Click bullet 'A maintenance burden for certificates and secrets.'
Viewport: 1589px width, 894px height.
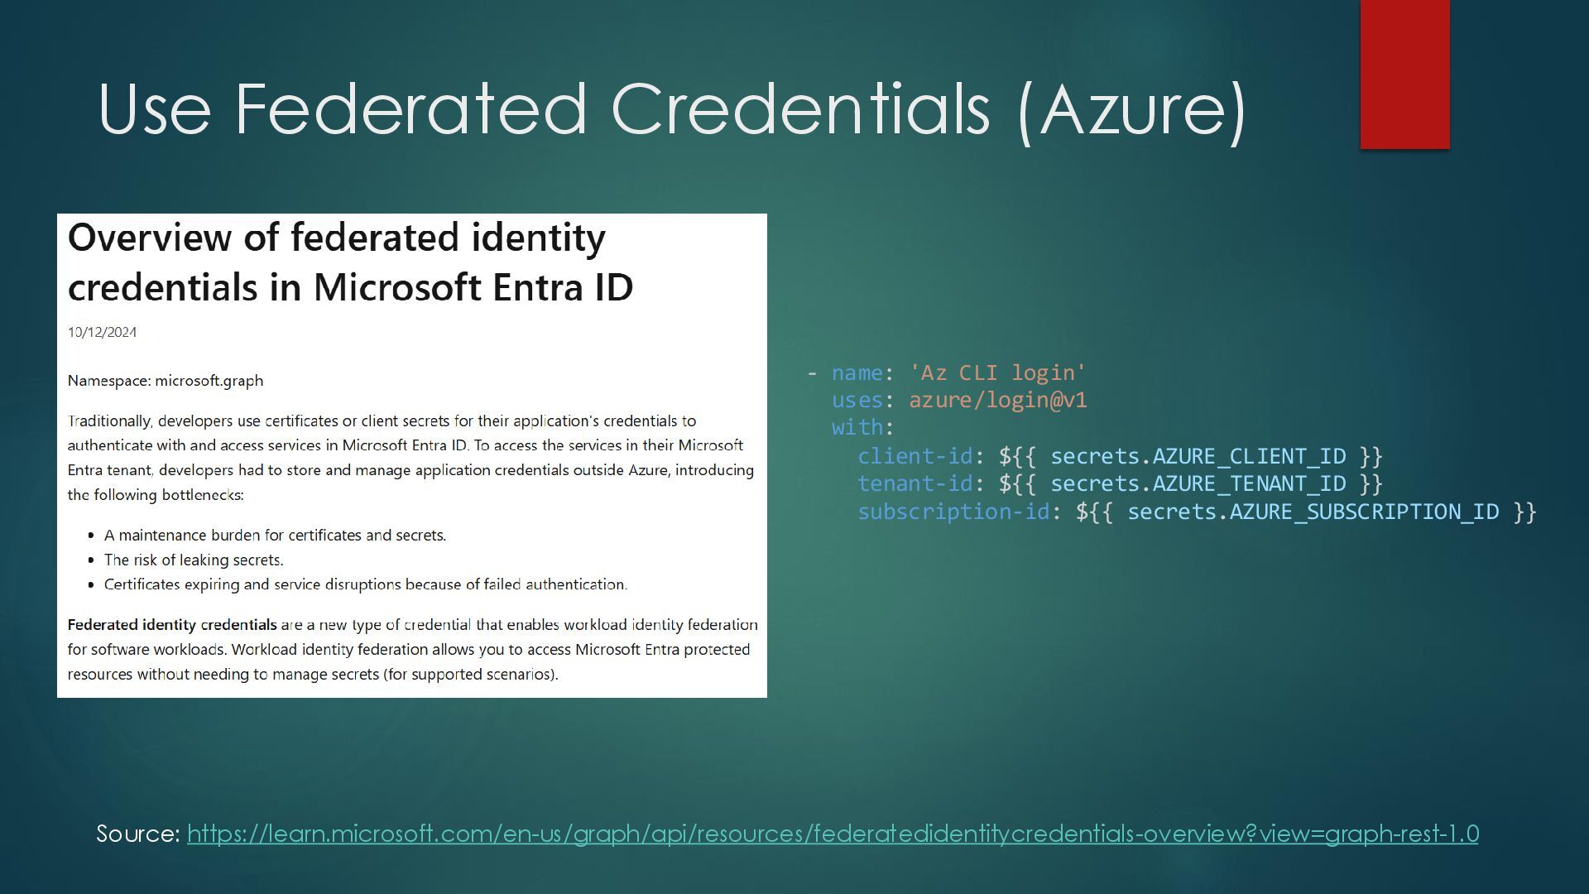[275, 536]
